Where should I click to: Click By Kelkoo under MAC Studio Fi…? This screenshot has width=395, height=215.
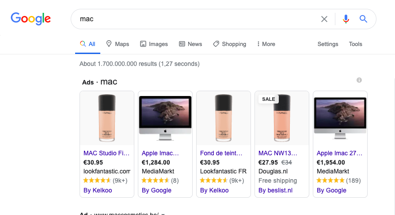(x=98, y=190)
